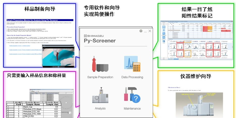Select the Blank_Cup sample name cell
This screenshot has height=118, width=236.
click(x=33, y=107)
